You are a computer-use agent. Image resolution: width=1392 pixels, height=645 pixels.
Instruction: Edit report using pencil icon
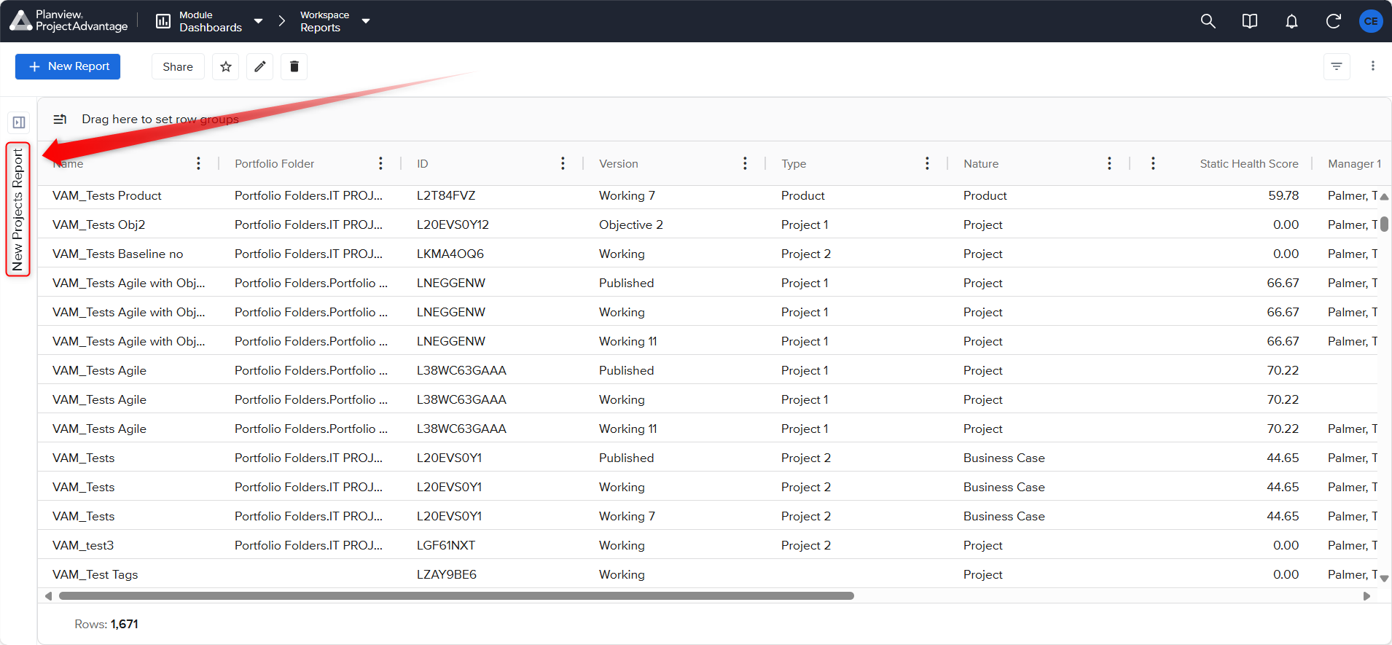260,66
